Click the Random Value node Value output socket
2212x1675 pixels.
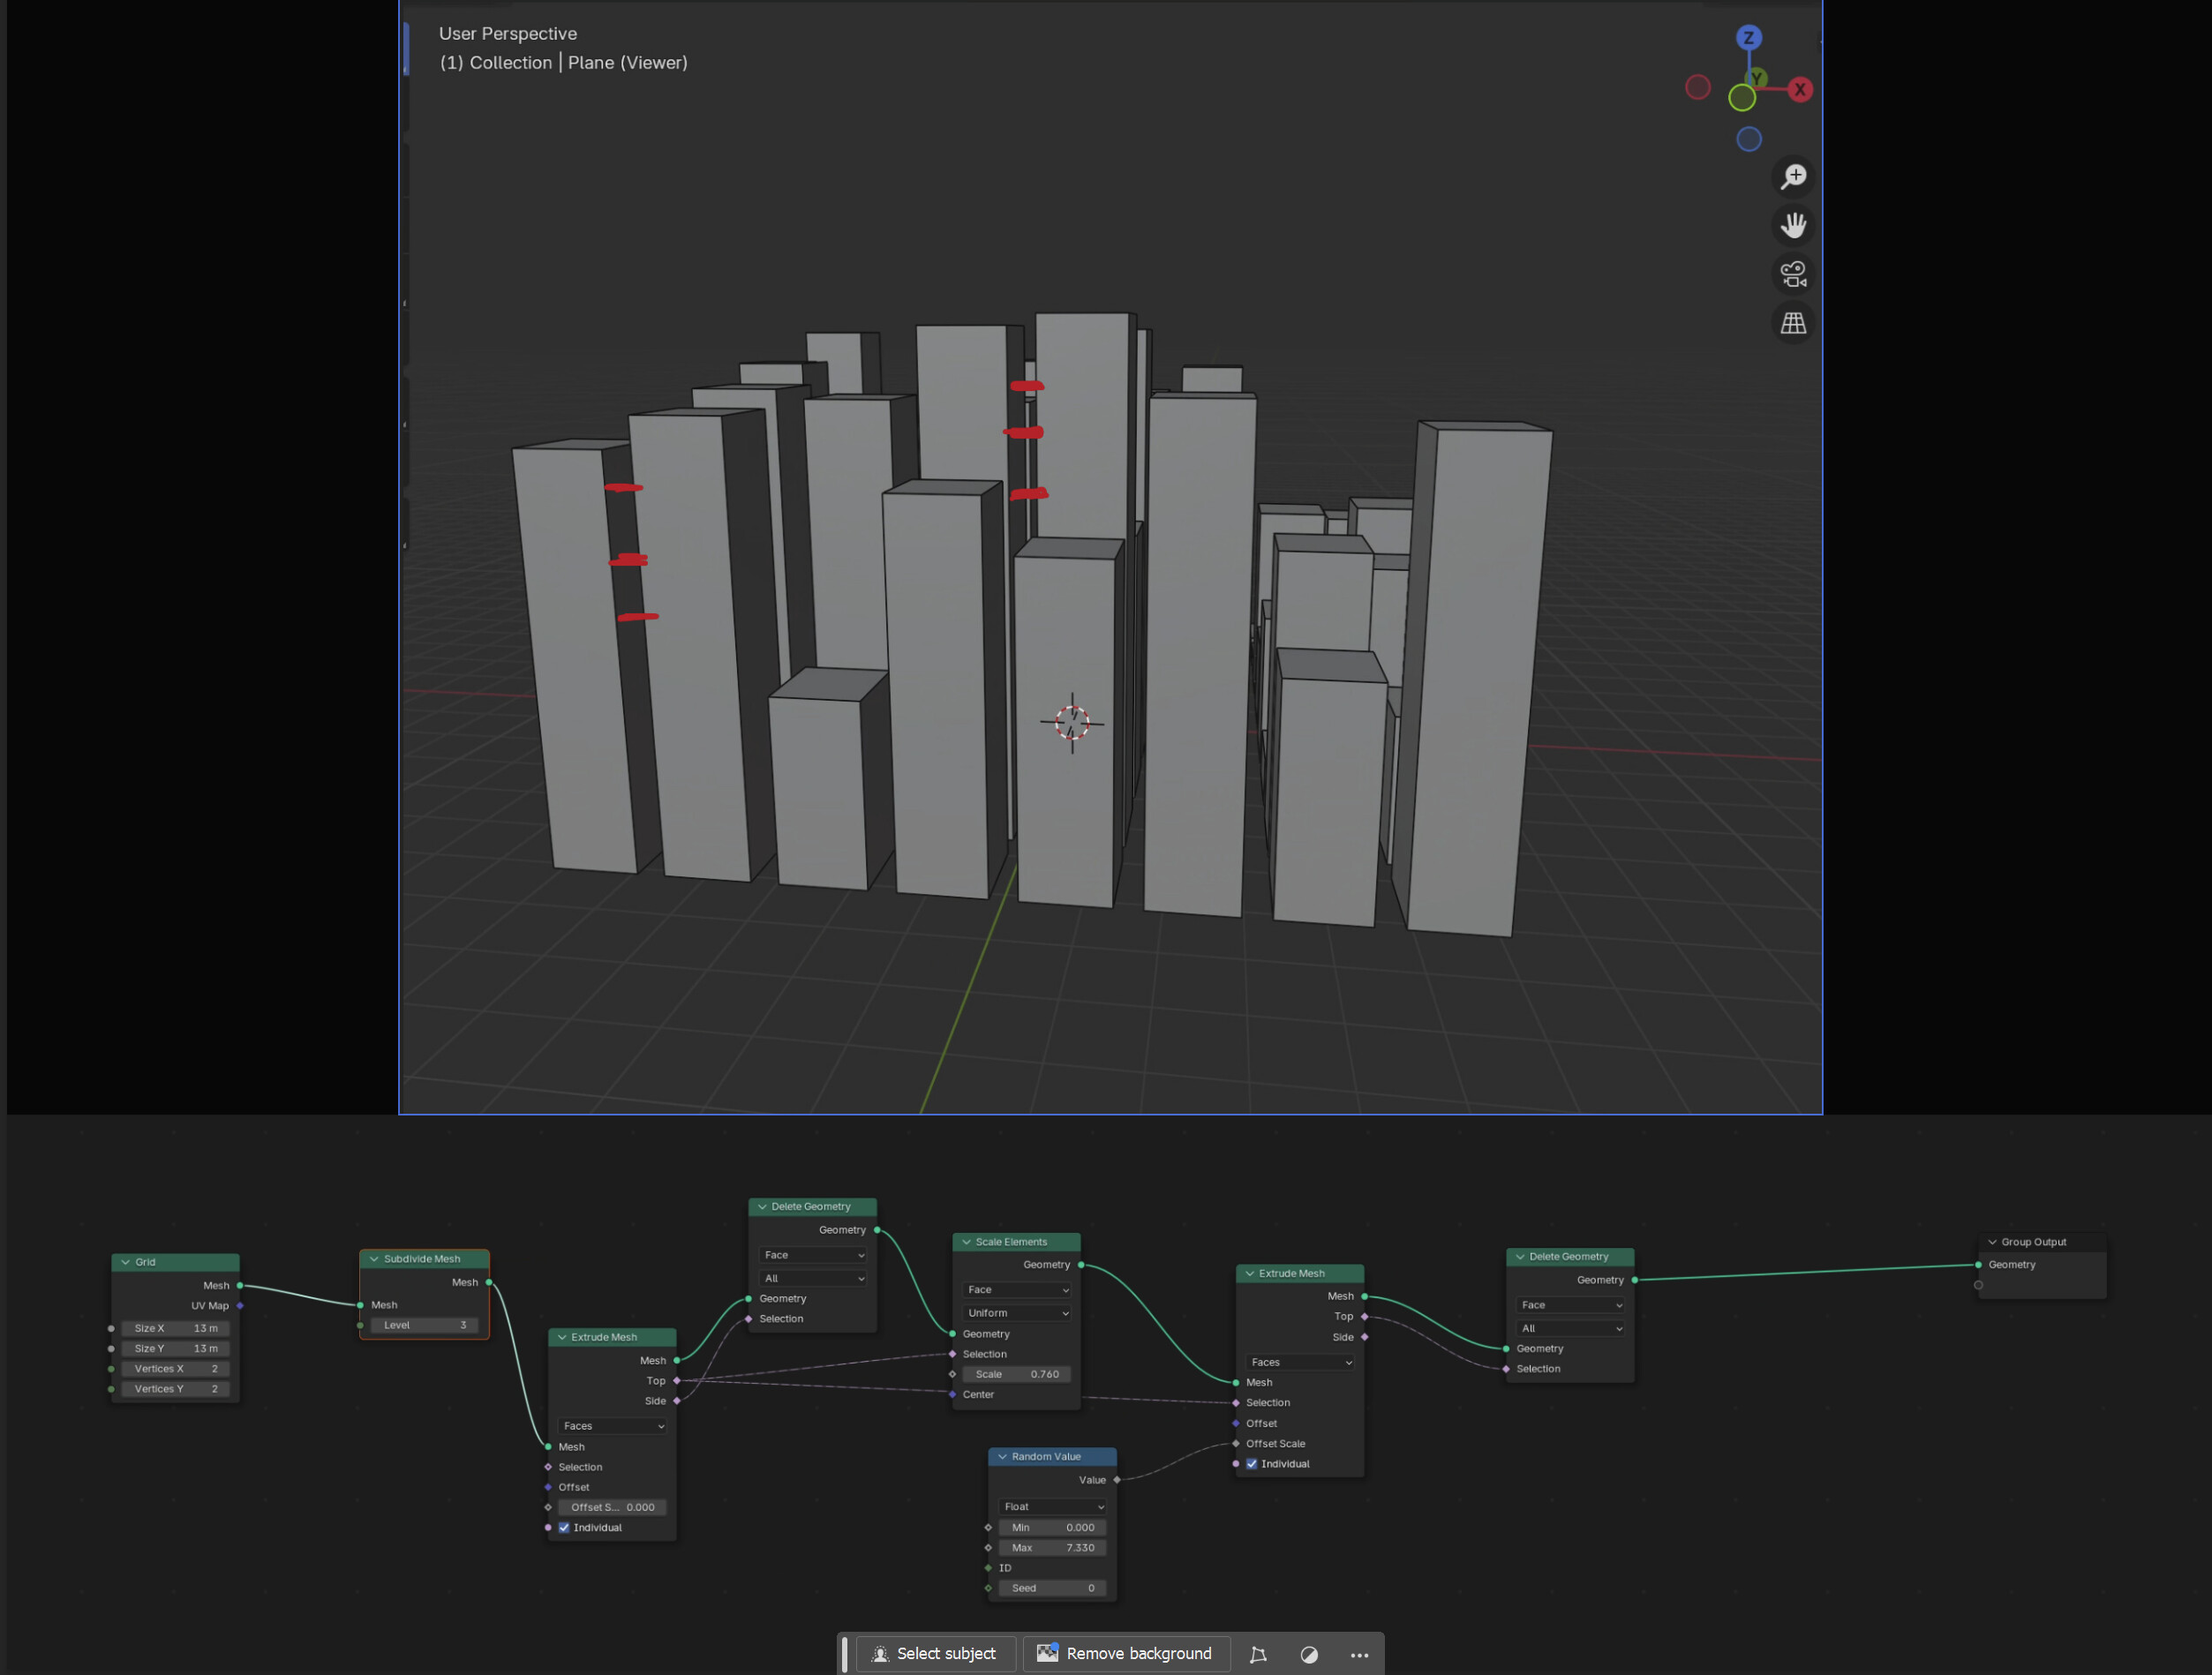coord(1117,1480)
